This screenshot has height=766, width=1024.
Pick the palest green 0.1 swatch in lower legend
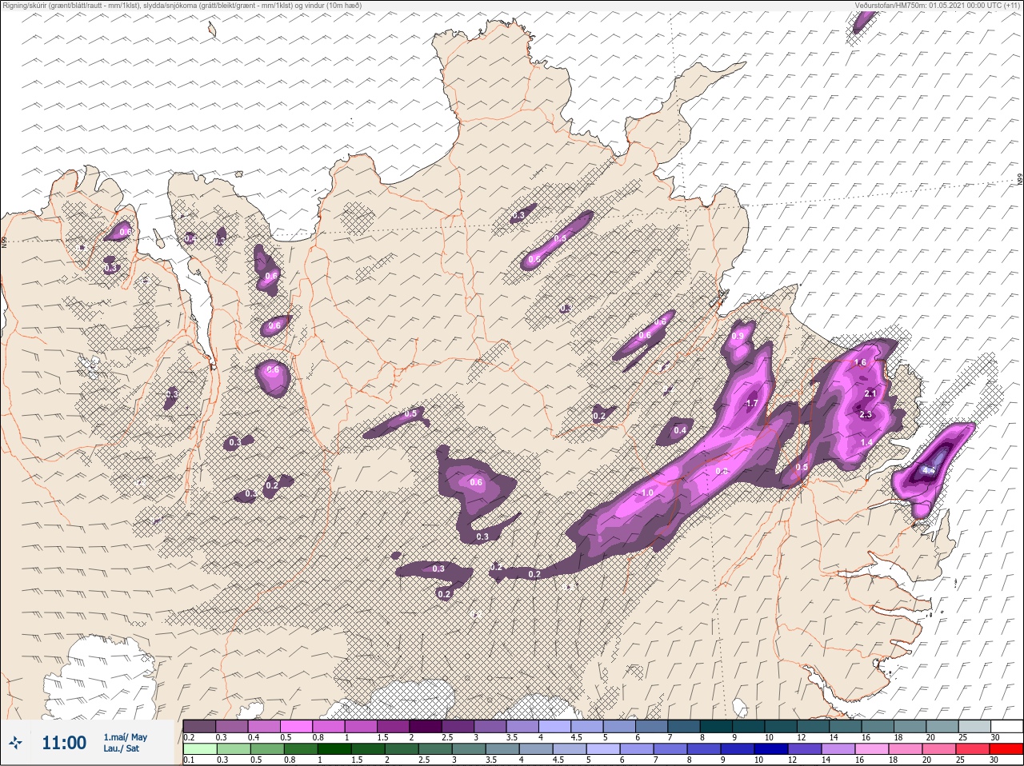pyautogui.click(x=200, y=749)
